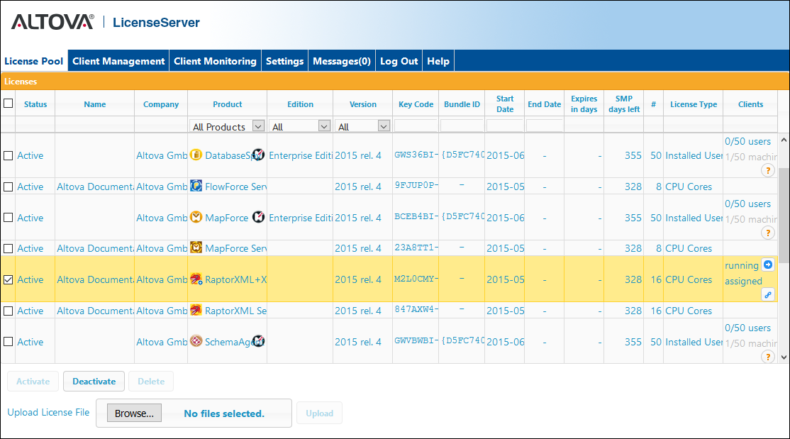Open the Settings tab
This screenshot has height=439, width=790.
click(284, 61)
